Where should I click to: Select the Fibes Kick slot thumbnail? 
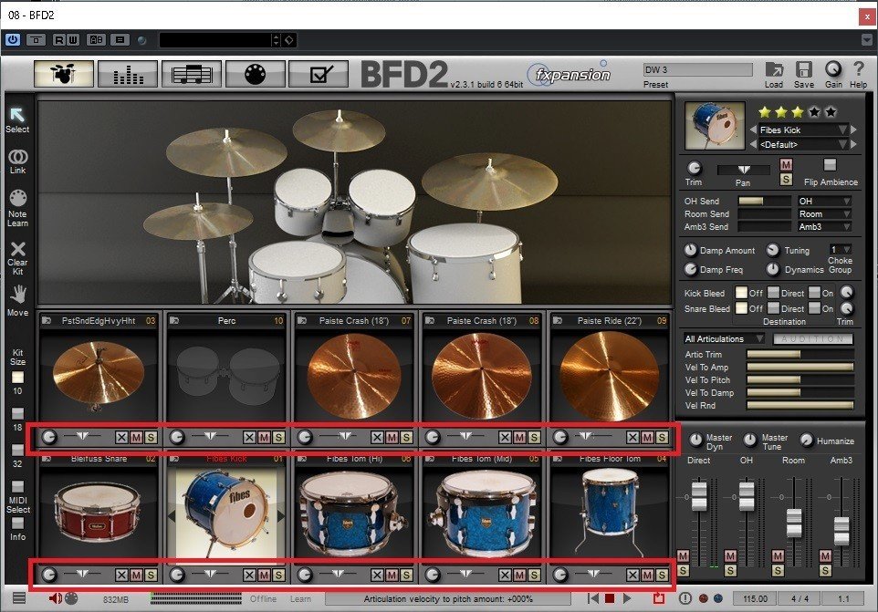[226, 513]
